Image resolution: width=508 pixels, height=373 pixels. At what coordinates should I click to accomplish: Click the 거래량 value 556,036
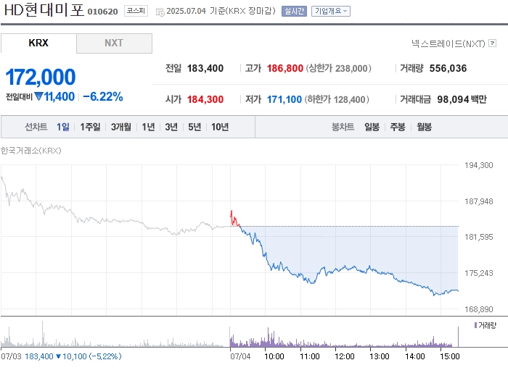(x=448, y=68)
